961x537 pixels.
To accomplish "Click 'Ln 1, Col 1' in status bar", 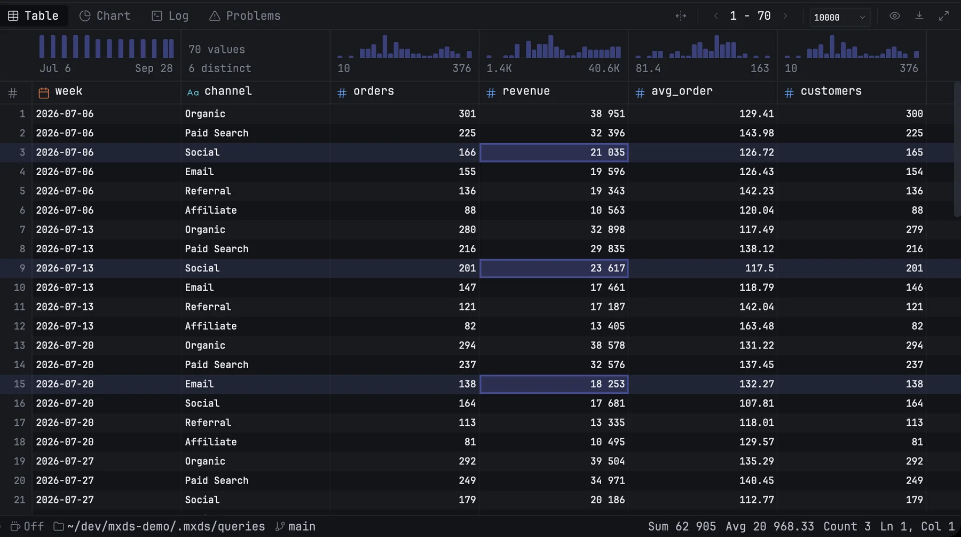I will click(917, 527).
